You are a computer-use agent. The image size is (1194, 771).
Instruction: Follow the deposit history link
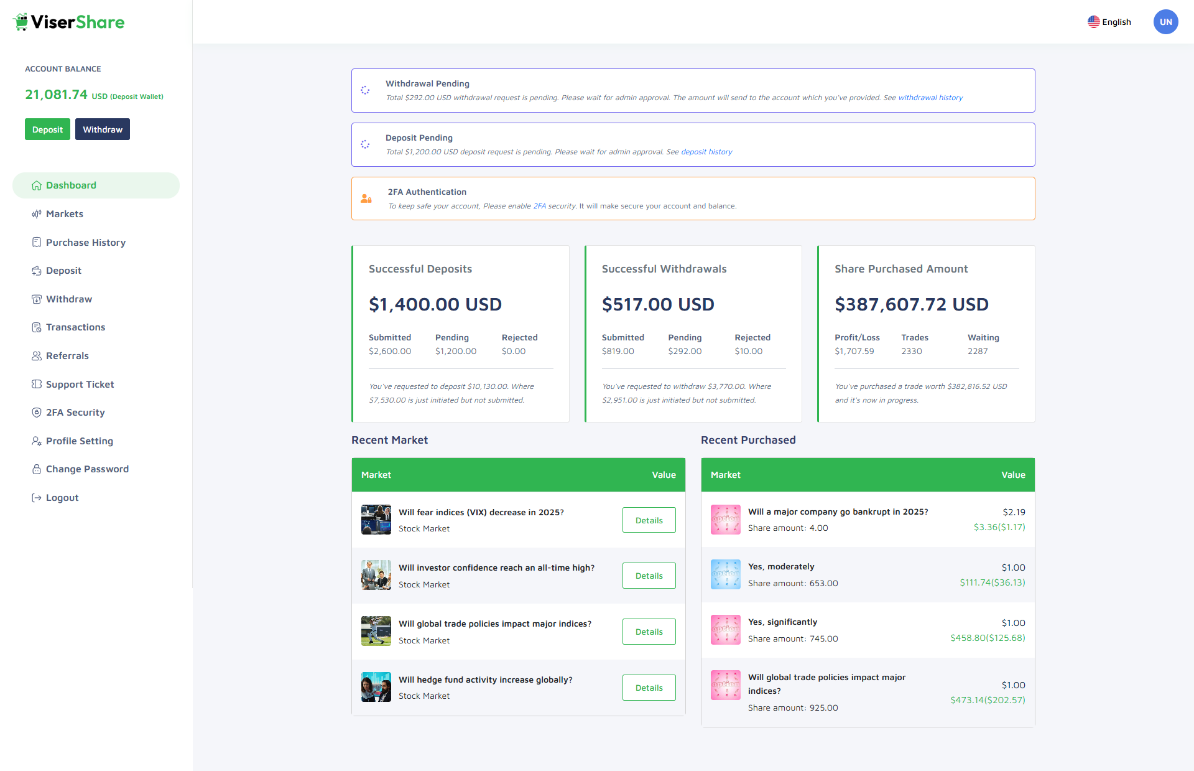point(706,152)
